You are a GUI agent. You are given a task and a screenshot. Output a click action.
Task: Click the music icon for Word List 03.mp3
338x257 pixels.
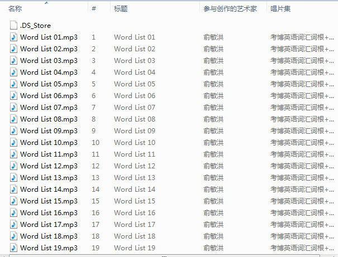(x=13, y=60)
